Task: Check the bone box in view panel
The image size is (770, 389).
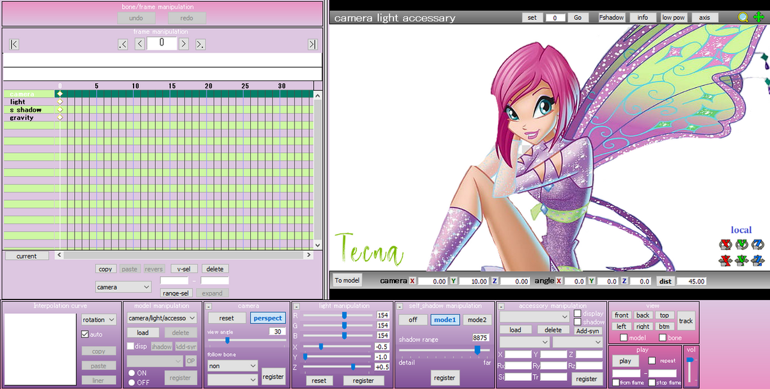Action: [662, 338]
